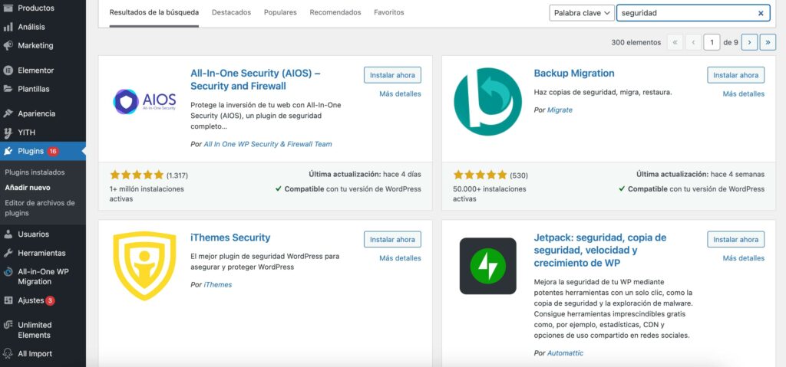
Task: Open All-In-One Security (AIOS) title link
Action: pos(256,80)
